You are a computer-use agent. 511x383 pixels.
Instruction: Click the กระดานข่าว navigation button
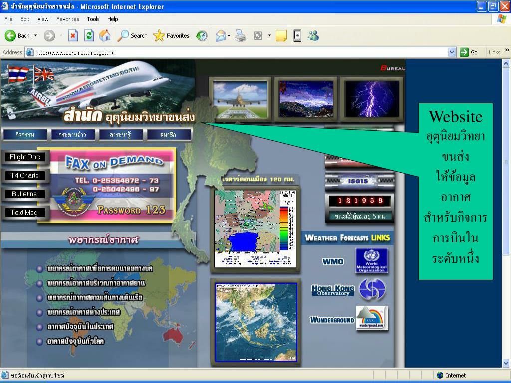pyautogui.click(x=73, y=135)
